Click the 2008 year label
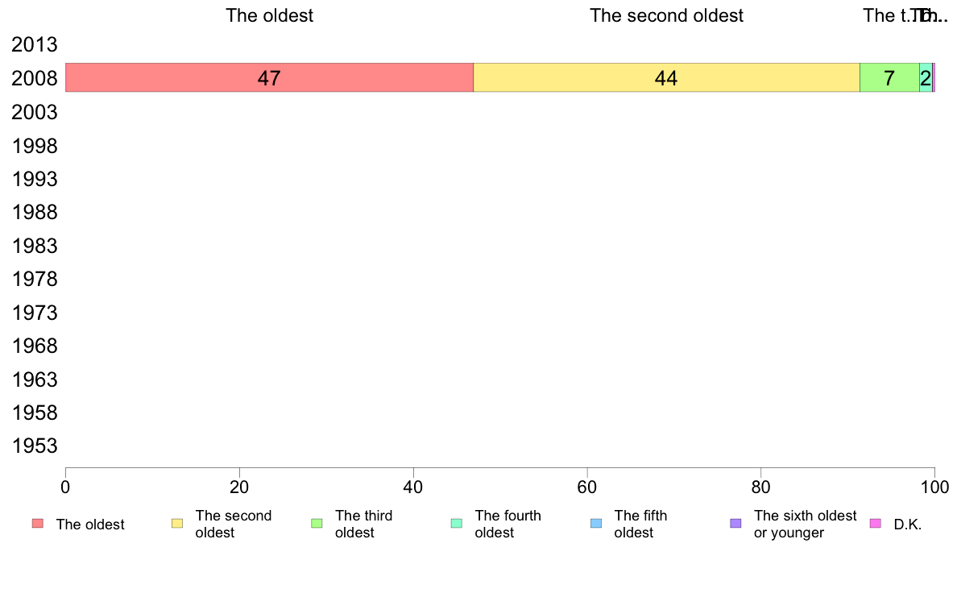The width and height of the screenshot is (957, 593). pos(34,79)
